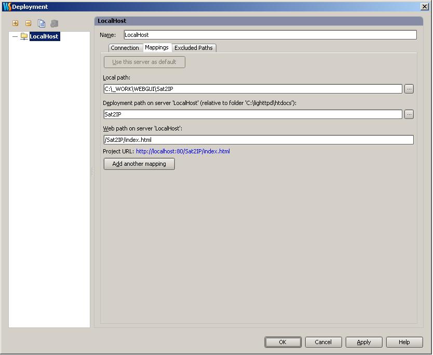Focus the Web path input field
Viewport: 433px width, 355px height.
point(259,140)
